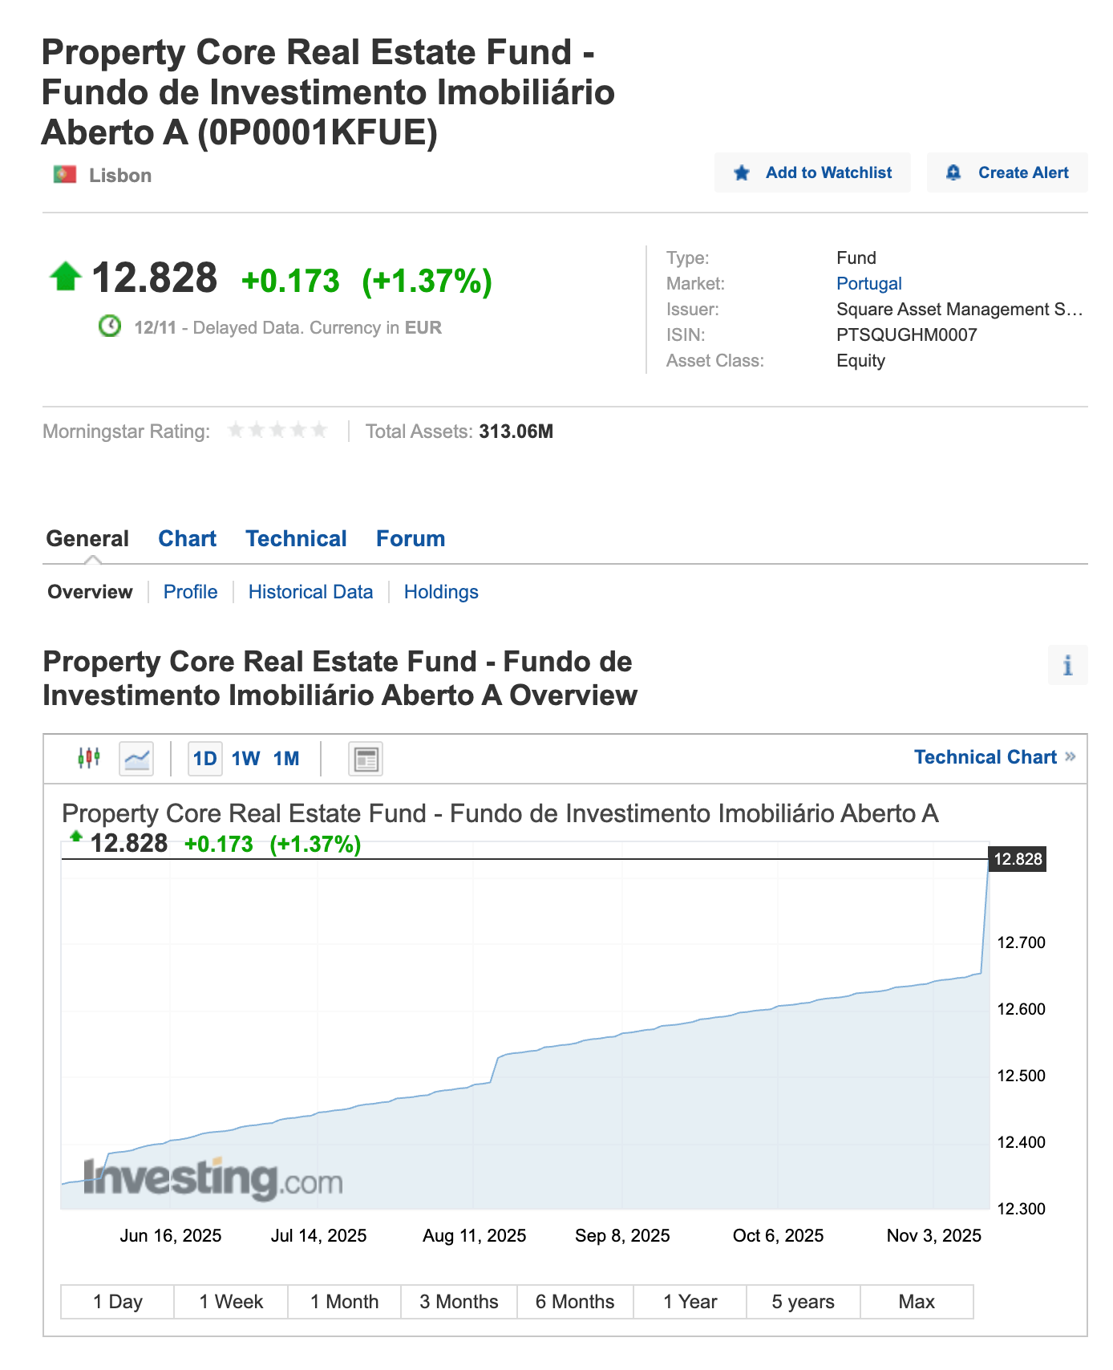Switch chart to candlestick view
The height and width of the screenshot is (1370, 1113).
pos(89,758)
